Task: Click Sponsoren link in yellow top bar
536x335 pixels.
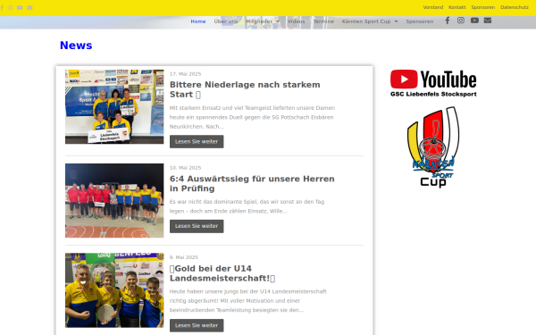Action: pos(483,7)
